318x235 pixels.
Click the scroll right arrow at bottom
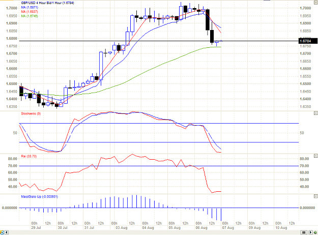(310, 232)
